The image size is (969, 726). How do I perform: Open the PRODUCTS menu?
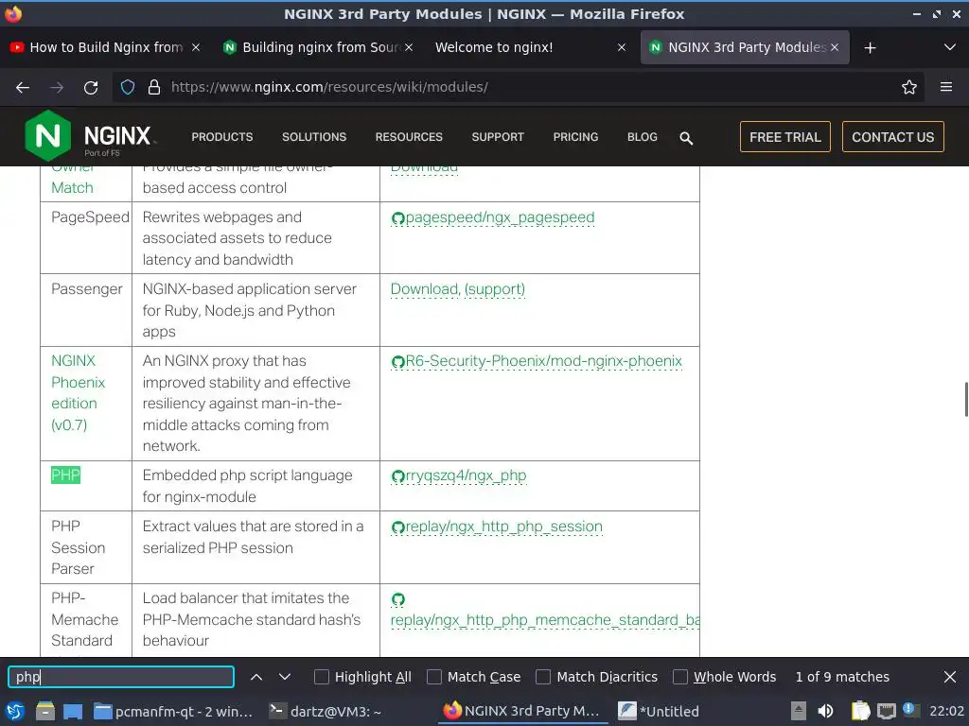(x=221, y=137)
